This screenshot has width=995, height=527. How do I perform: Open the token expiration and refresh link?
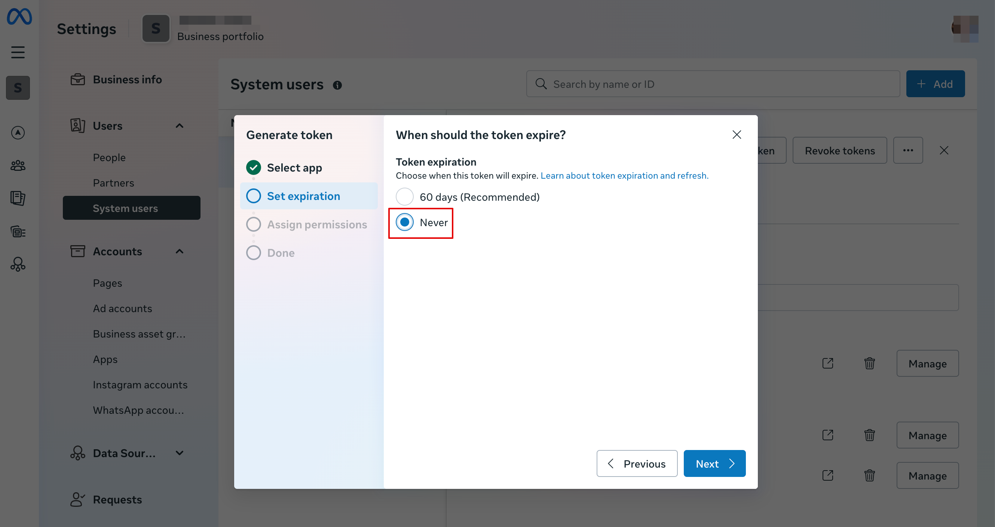click(x=624, y=176)
